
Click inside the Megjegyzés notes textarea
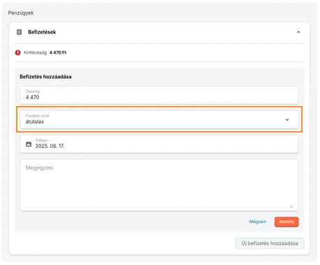[x=159, y=185]
